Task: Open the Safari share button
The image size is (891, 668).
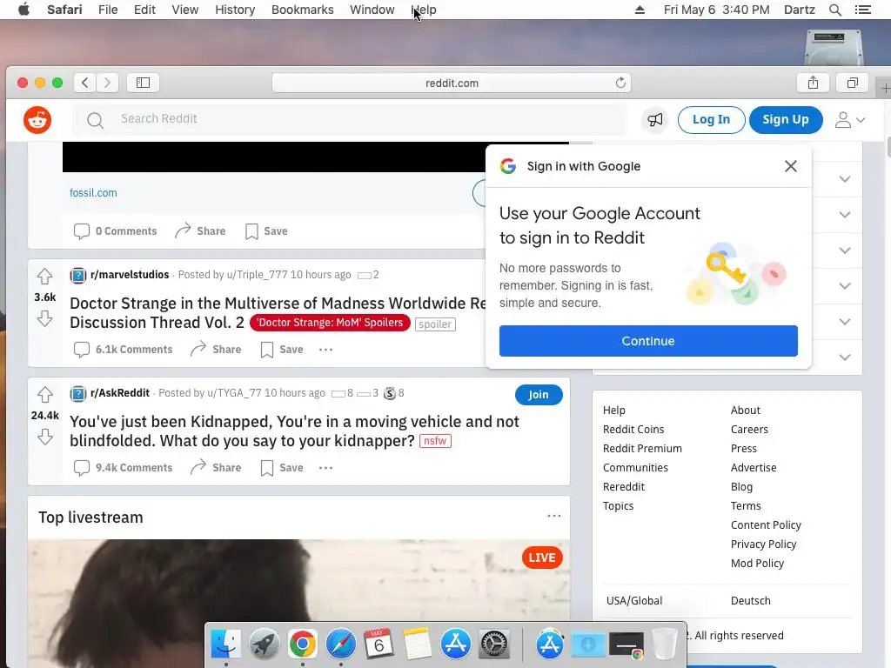Action: 813,83
